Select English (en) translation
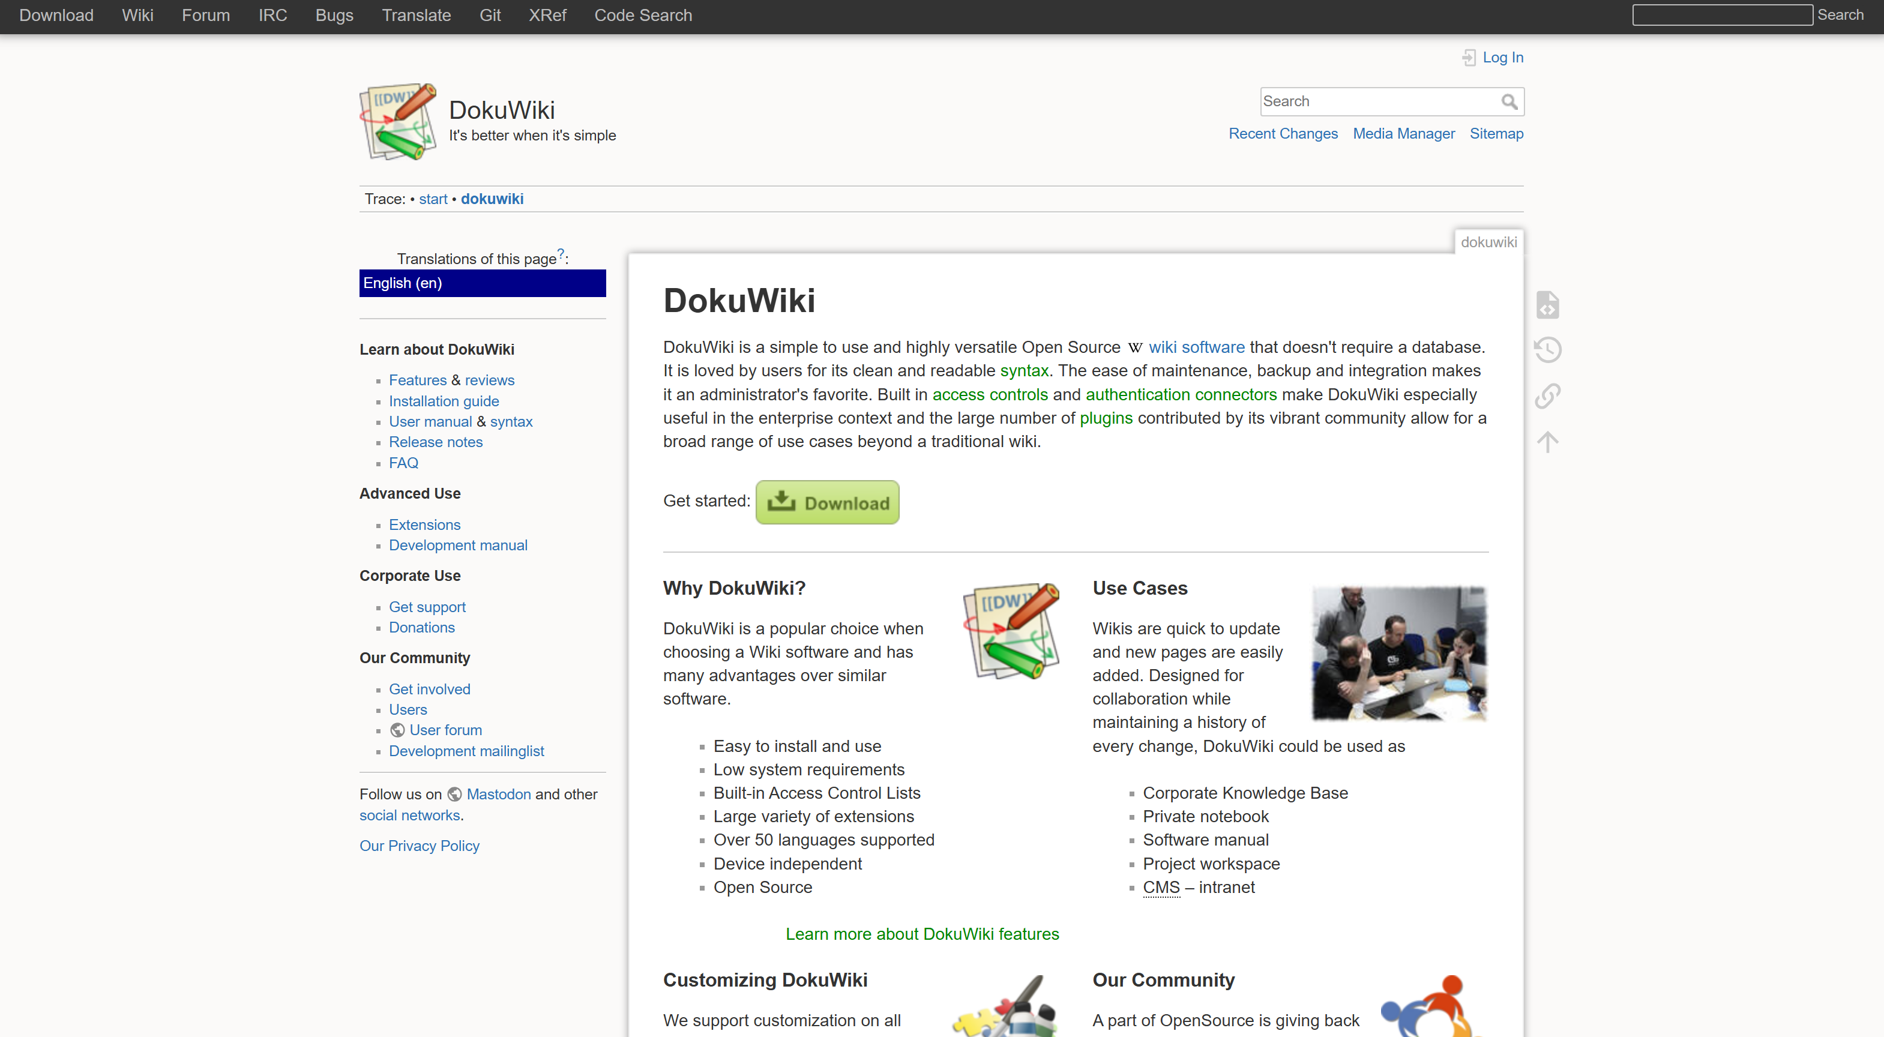 point(483,284)
